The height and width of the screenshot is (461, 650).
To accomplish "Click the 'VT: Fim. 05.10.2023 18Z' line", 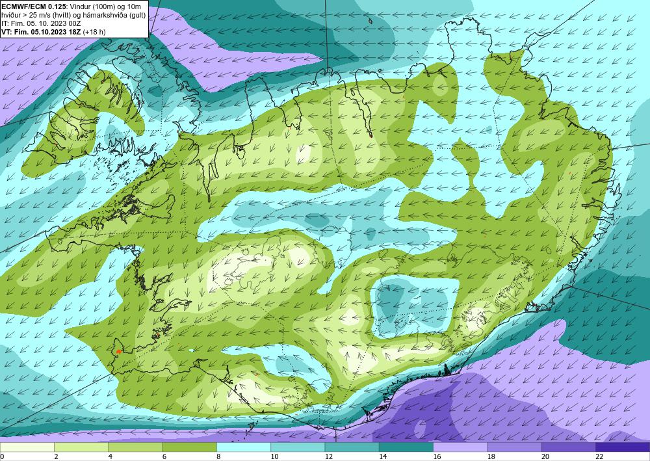I will (42, 32).
